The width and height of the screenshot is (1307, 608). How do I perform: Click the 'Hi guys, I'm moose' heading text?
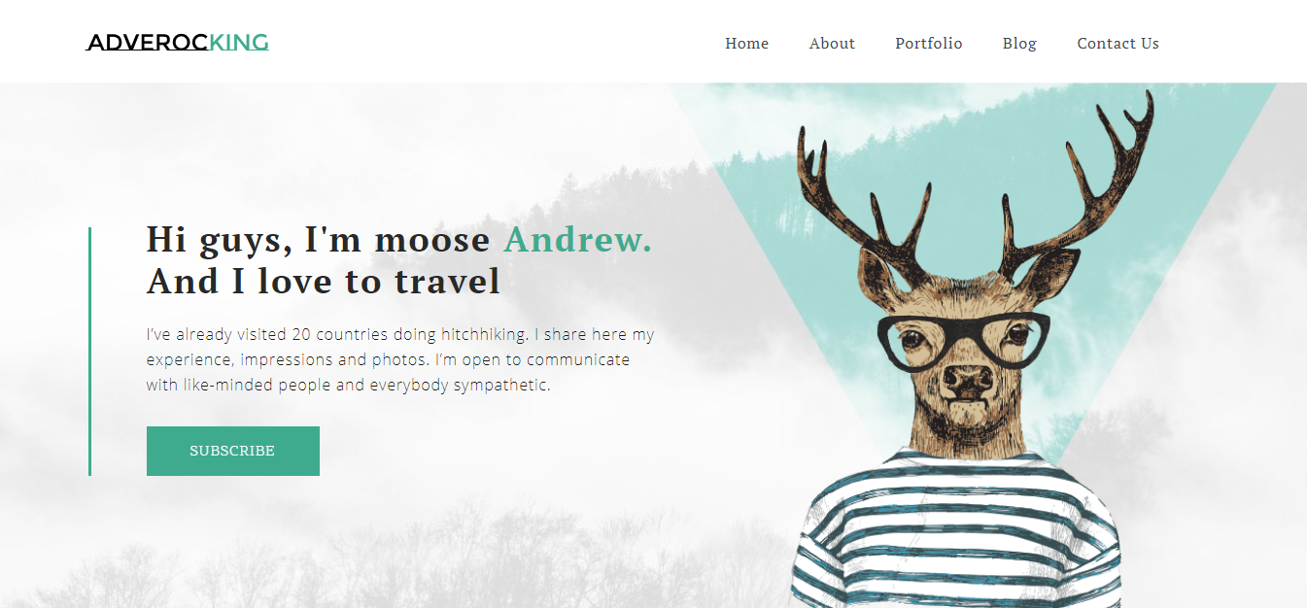tap(319, 240)
